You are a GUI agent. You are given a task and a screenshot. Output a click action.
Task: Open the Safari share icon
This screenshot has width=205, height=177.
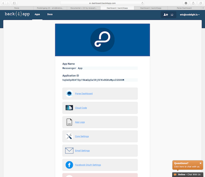(193, 3)
